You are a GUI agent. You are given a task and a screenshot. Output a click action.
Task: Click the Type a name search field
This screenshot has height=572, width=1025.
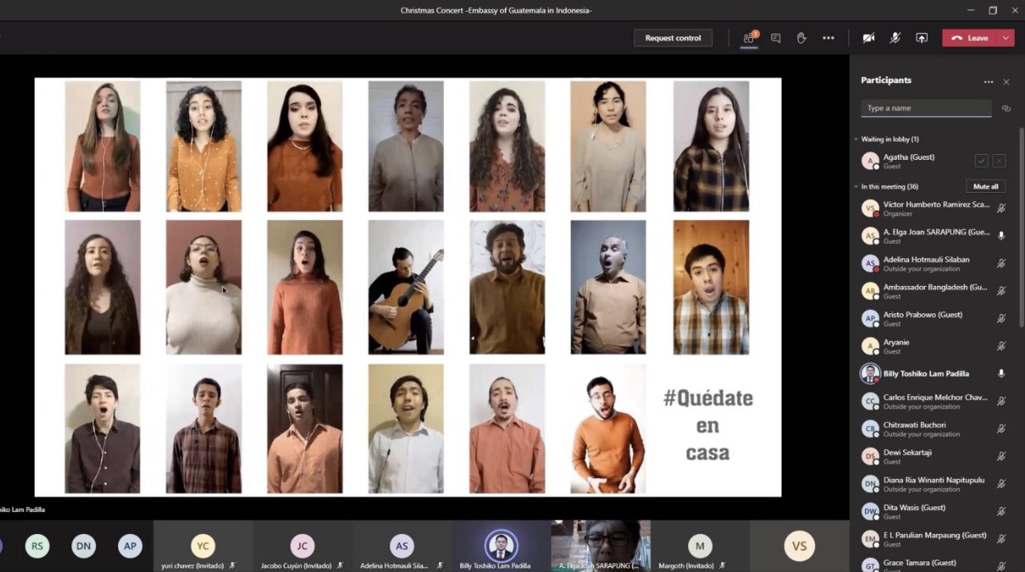click(926, 109)
